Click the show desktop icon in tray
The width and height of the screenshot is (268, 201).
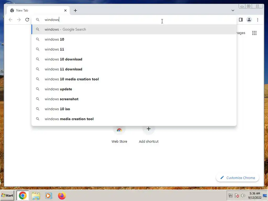pyautogui.click(x=265, y=196)
